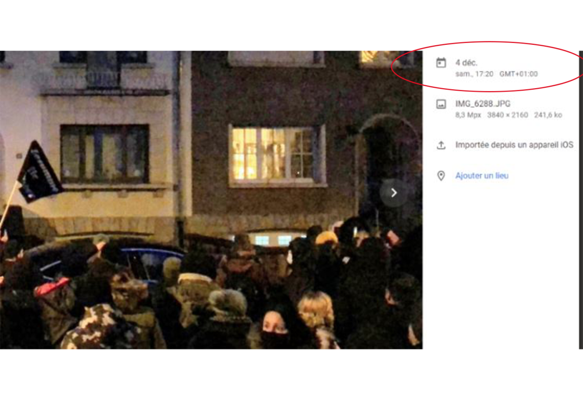
Task: Click the illuminated window in the photo
Action: click(275, 154)
